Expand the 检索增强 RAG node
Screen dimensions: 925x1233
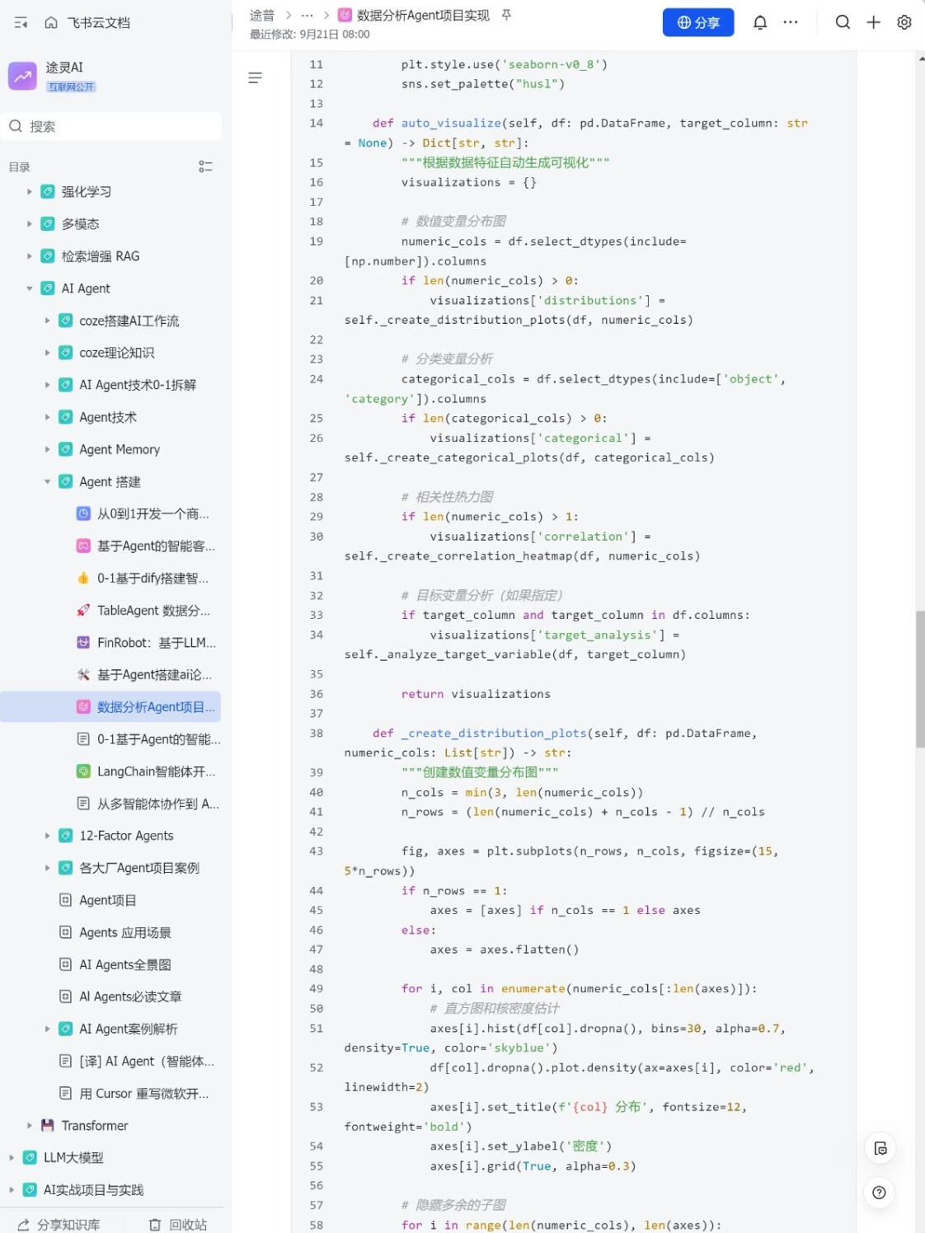coord(30,256)
